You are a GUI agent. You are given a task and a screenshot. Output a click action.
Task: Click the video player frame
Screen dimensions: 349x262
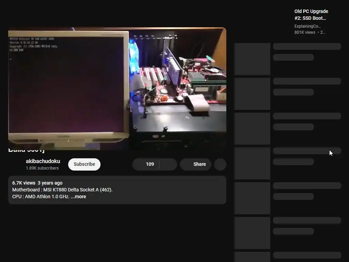(x=117, y=88)
